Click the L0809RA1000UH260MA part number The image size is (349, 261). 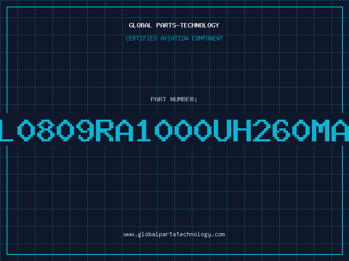[174, 130]
